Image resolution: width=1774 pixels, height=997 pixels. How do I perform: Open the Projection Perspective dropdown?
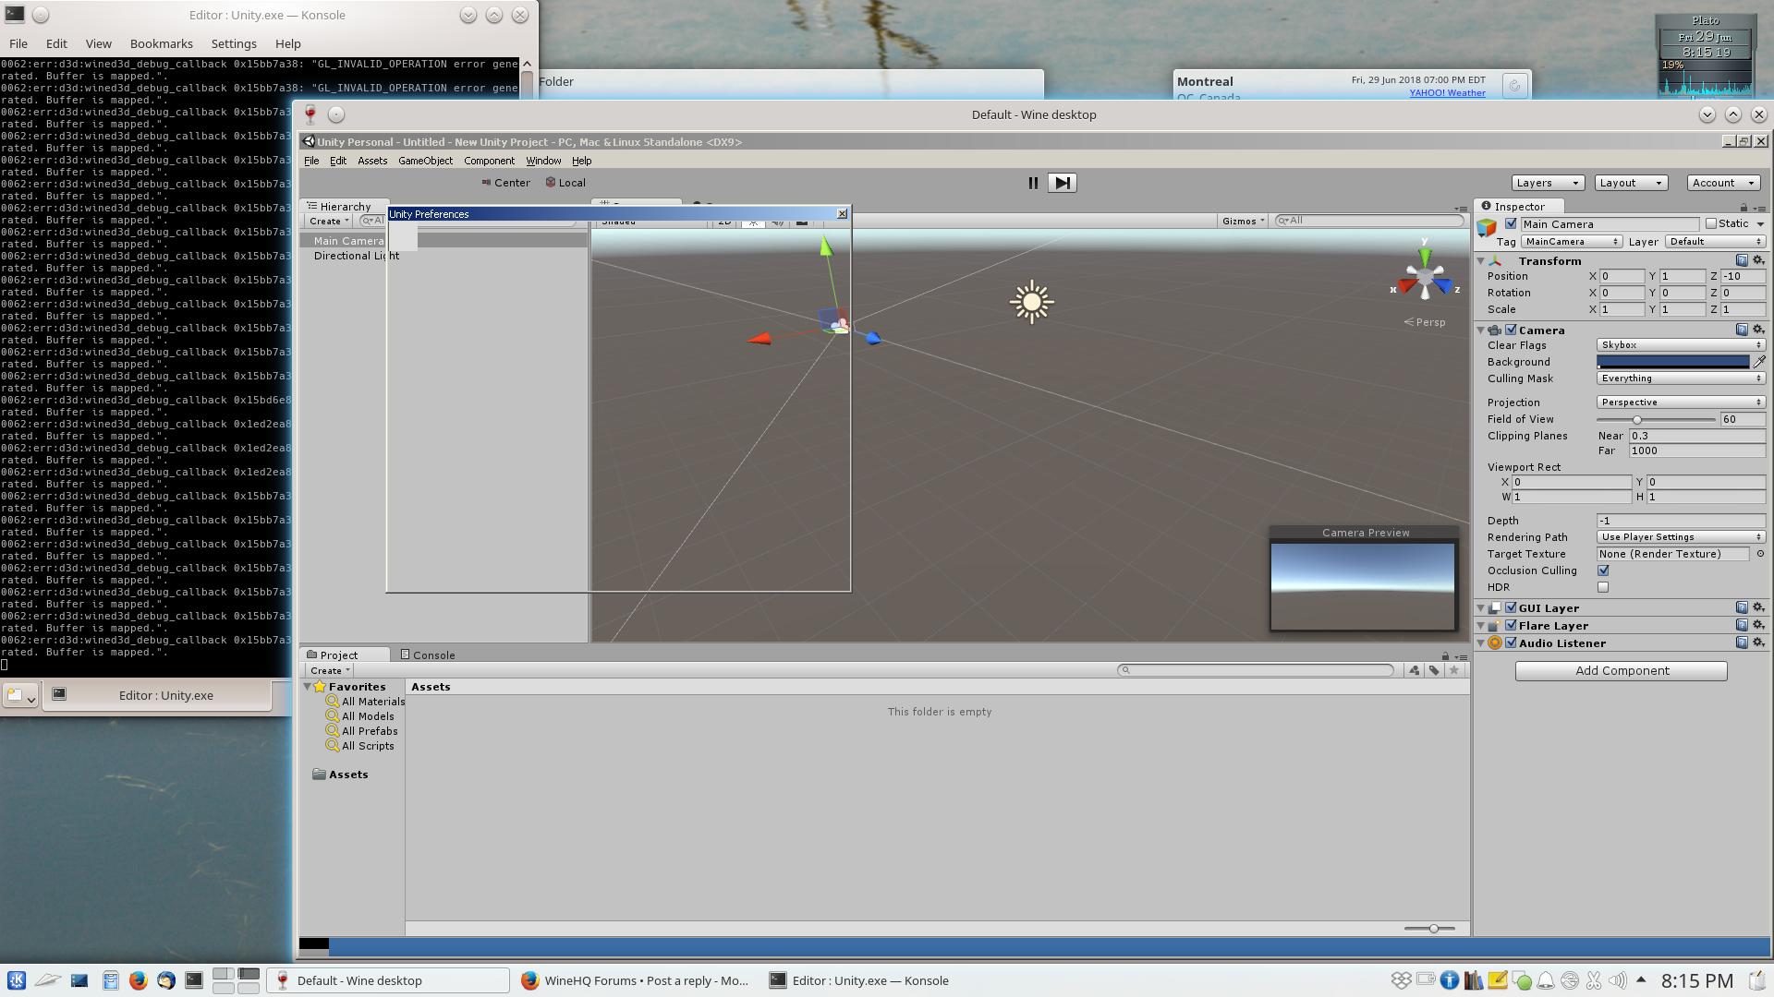coord(1681,402)
